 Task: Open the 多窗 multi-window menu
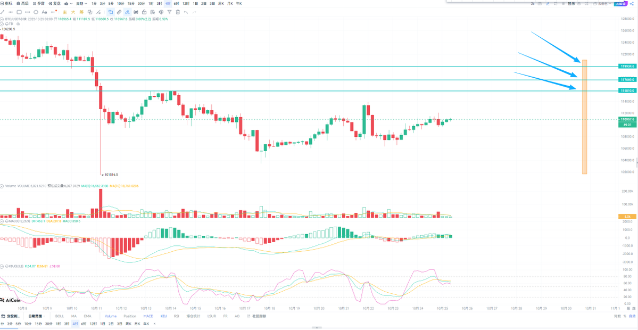(38, 3)
